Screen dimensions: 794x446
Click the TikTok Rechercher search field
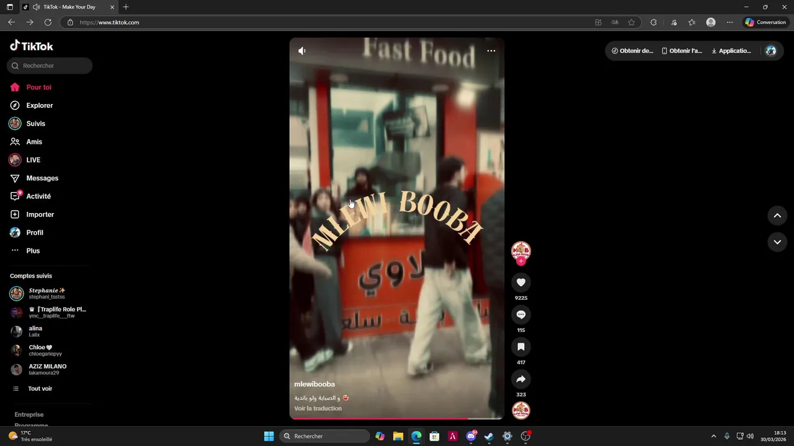click(x=50, y=66)
